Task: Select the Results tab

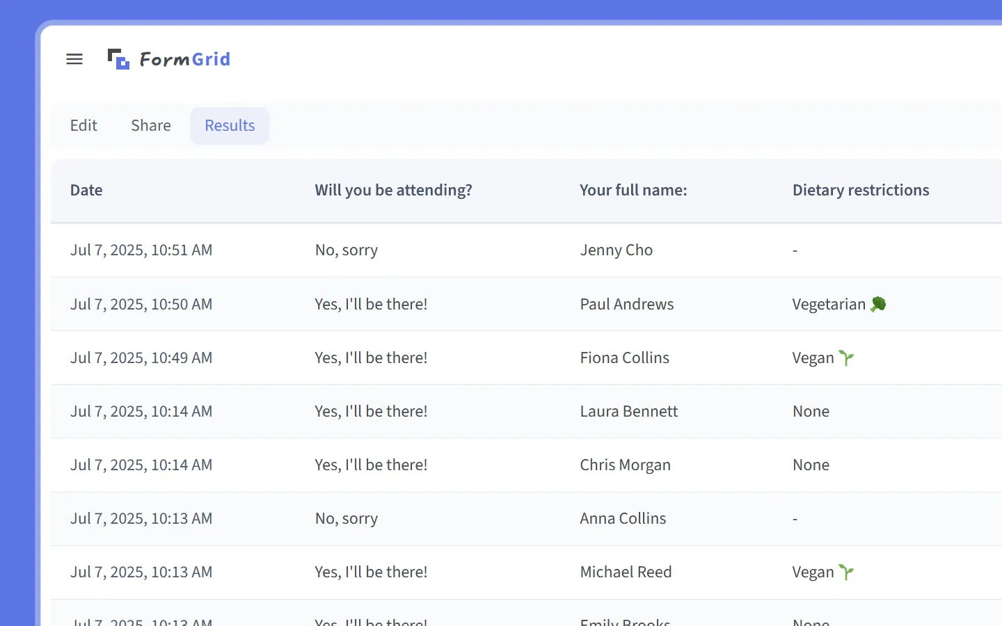Action: (x=230, y=125)
